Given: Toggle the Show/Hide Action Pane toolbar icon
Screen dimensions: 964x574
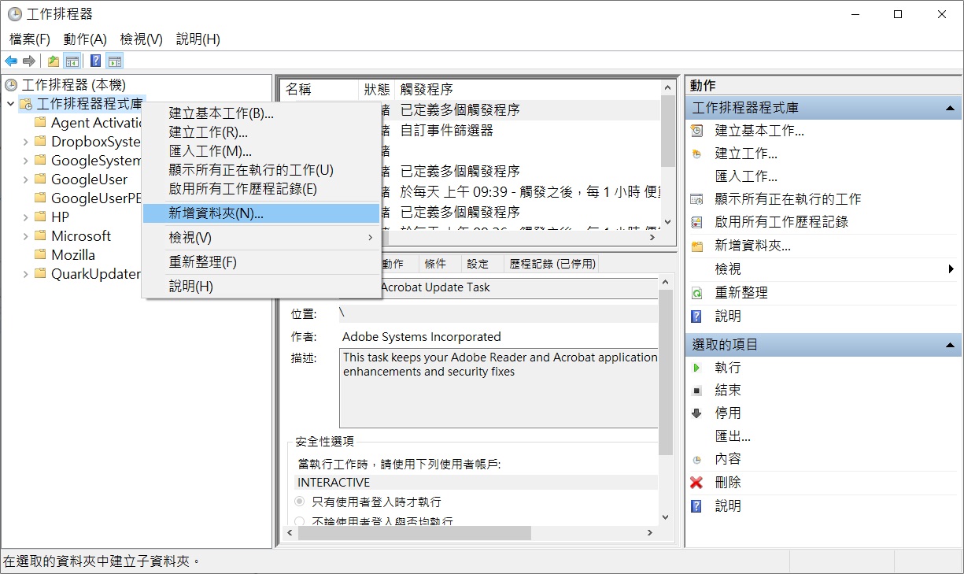Looking at the screenshot, I should click(114, 61).
